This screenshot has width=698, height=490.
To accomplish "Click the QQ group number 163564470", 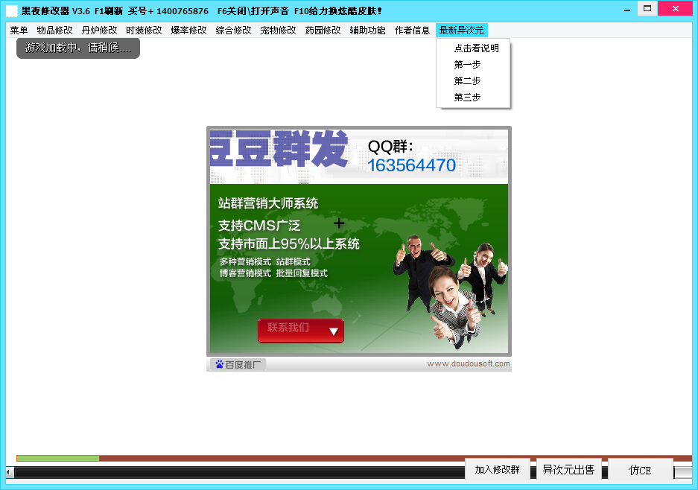I will (x=412, y=165).
